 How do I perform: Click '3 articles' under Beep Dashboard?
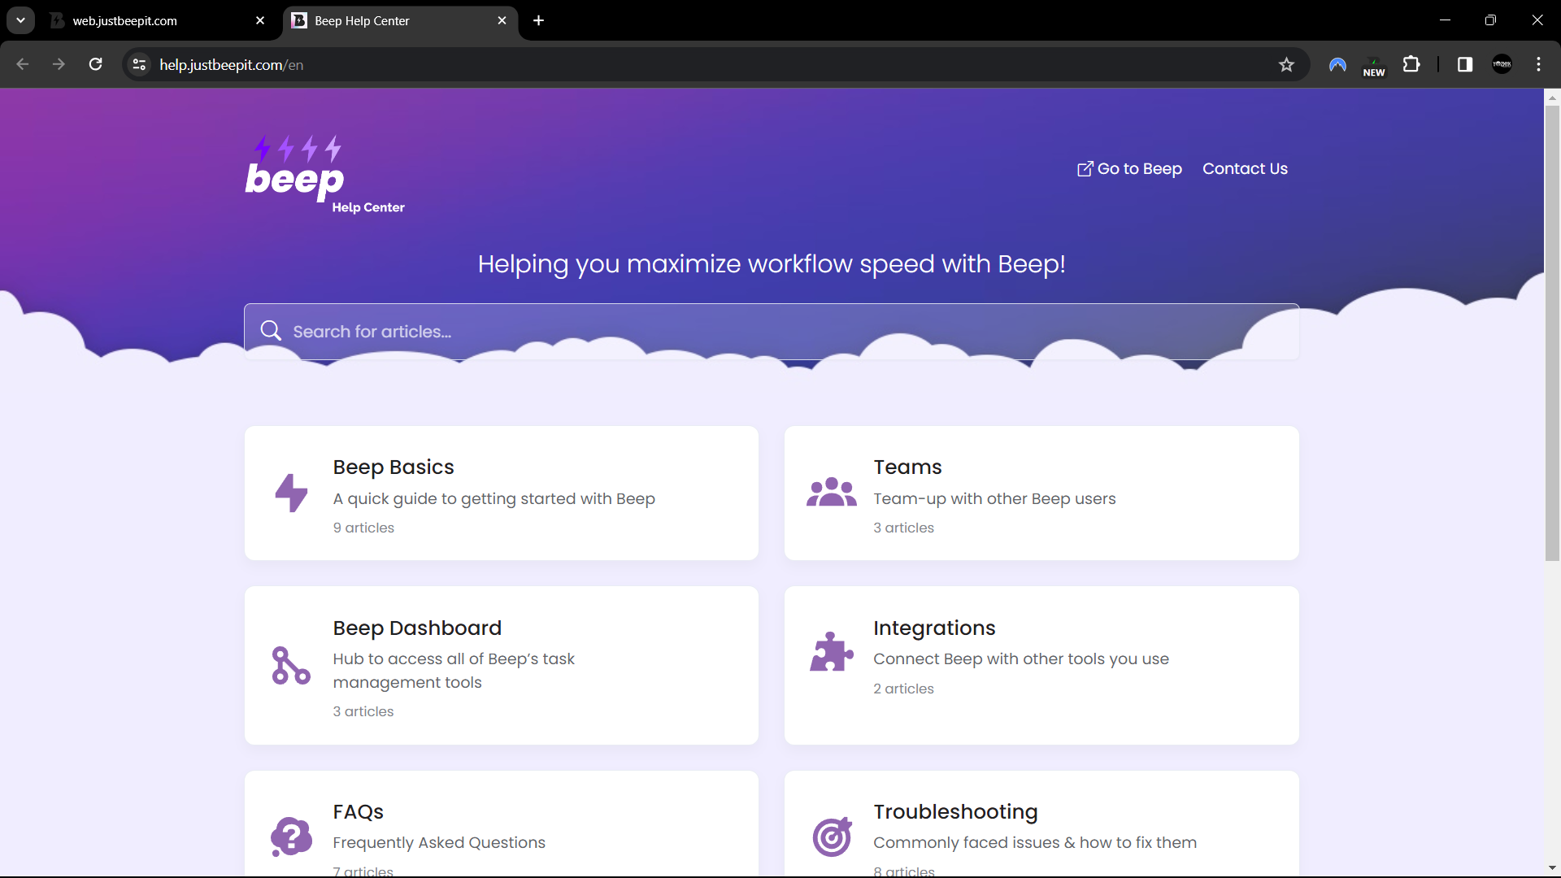click(363, 711)
